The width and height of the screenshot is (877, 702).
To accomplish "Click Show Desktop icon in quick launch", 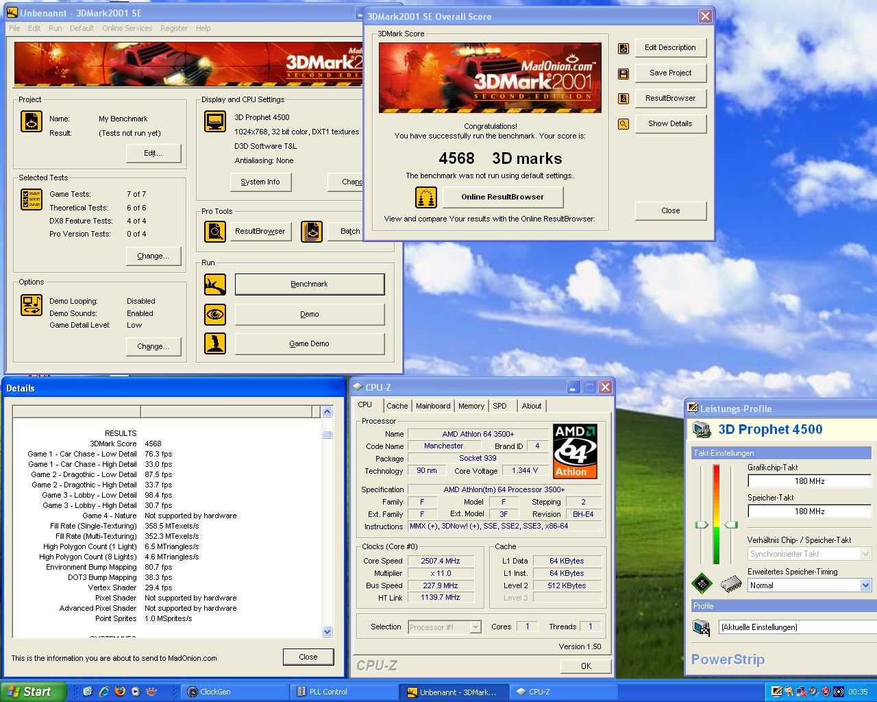I will 88,692.
